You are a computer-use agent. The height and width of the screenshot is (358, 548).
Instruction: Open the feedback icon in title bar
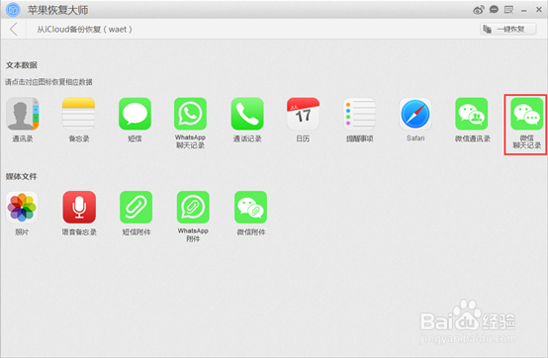coord(508,10)
